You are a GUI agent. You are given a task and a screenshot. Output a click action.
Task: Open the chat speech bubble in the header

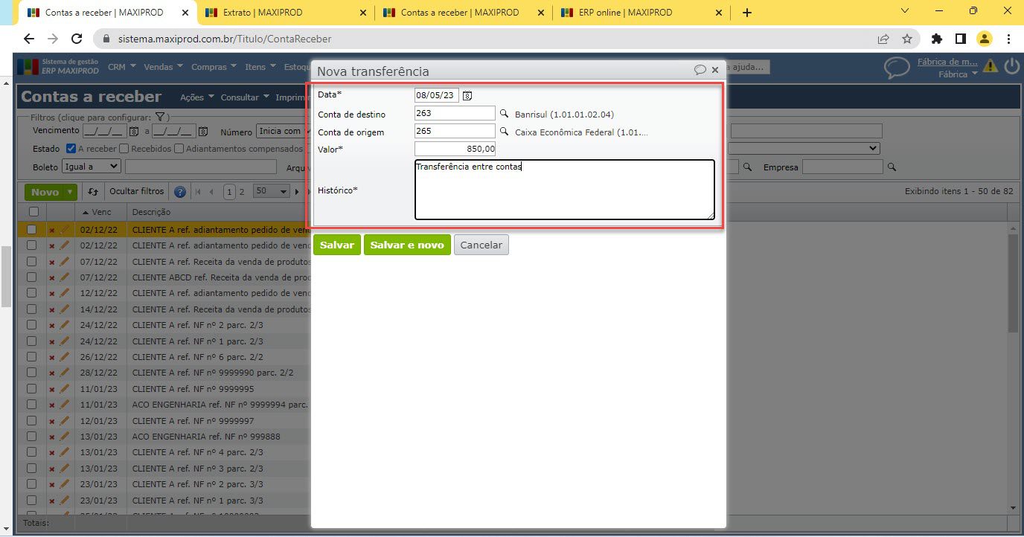897,68
